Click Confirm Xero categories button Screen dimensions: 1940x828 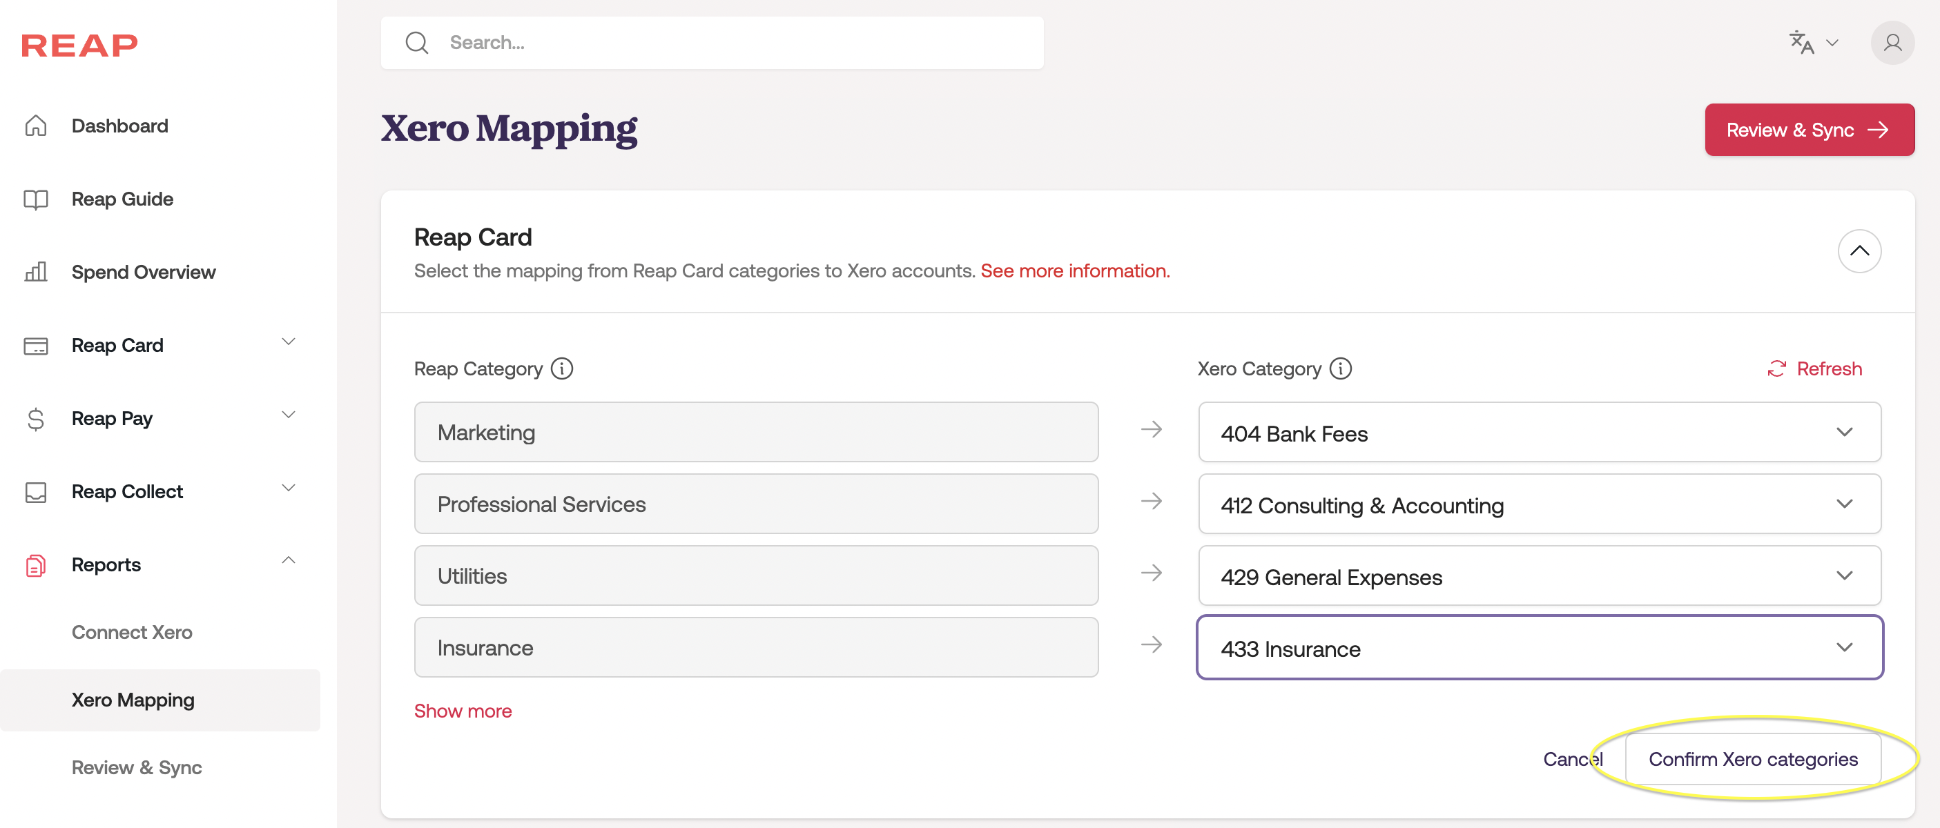1752,759
